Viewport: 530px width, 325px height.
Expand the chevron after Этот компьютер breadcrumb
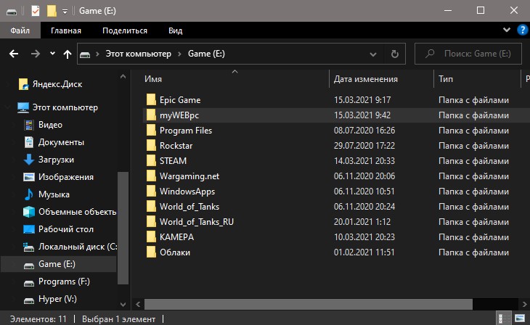(x=180, y=54)
